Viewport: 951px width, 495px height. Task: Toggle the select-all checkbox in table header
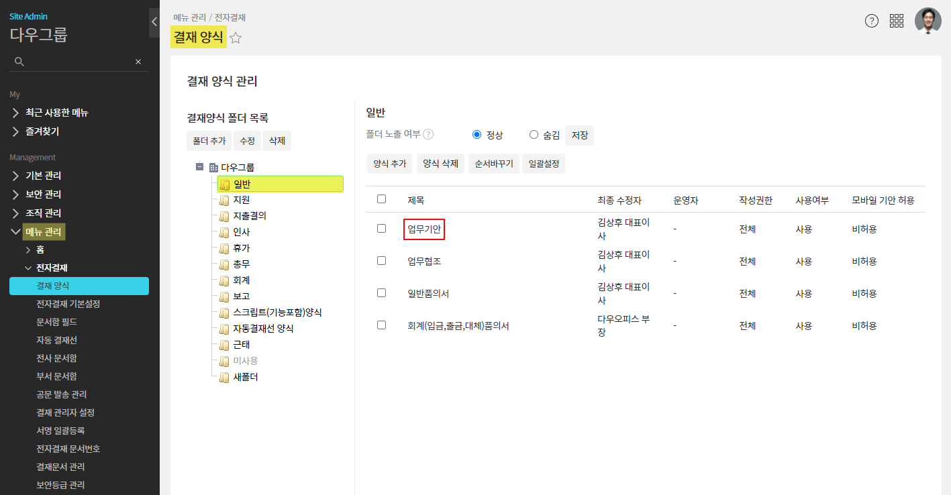click(x=381, y=199)
